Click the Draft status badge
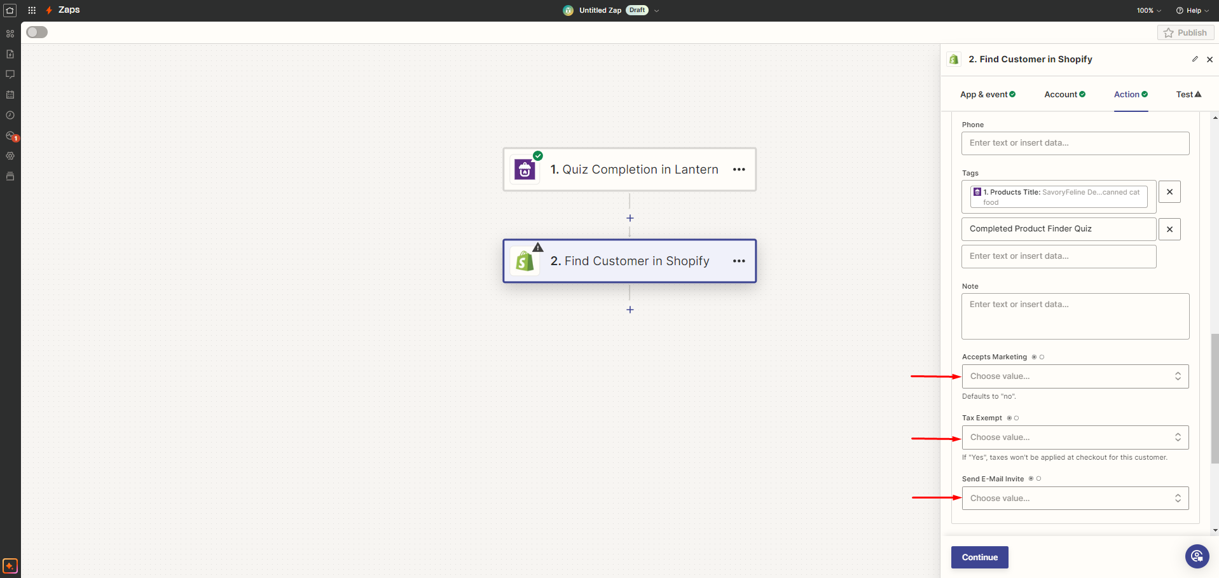Viewport: 1219px width, 578px height. click(x=637, y=10)
